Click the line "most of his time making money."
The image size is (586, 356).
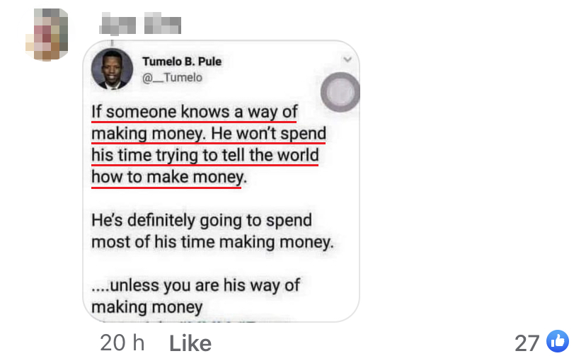click(x=212, y=242)
